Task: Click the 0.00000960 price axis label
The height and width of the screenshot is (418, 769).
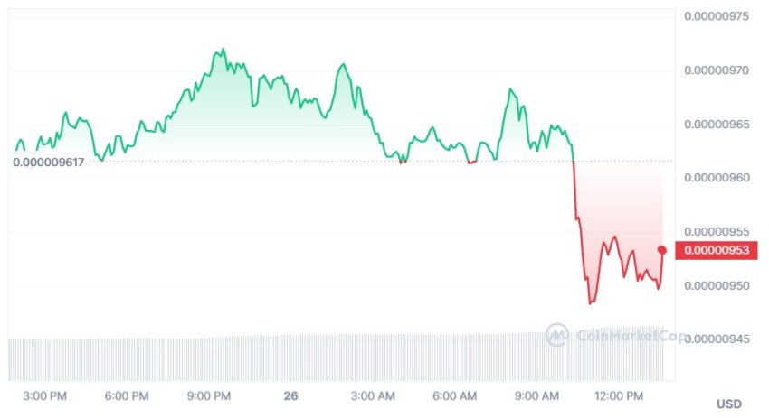Action: (x=717, y=178)
